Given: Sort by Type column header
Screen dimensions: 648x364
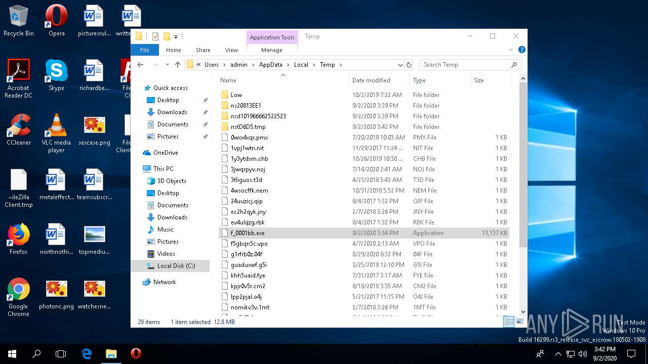Looking at the screenshot, I should click(x=440, y=80).
